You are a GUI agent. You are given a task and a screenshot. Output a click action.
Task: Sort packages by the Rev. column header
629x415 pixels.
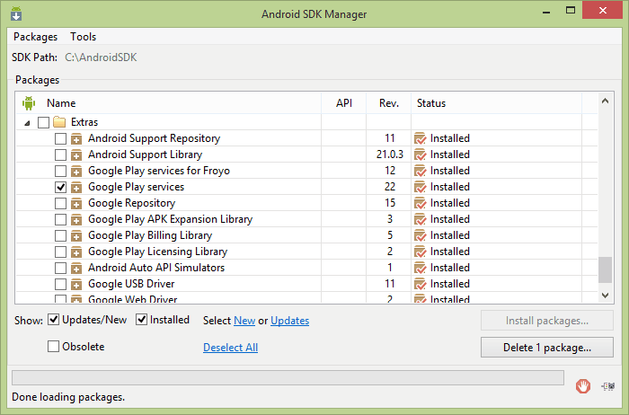click(x=389, y=103)
